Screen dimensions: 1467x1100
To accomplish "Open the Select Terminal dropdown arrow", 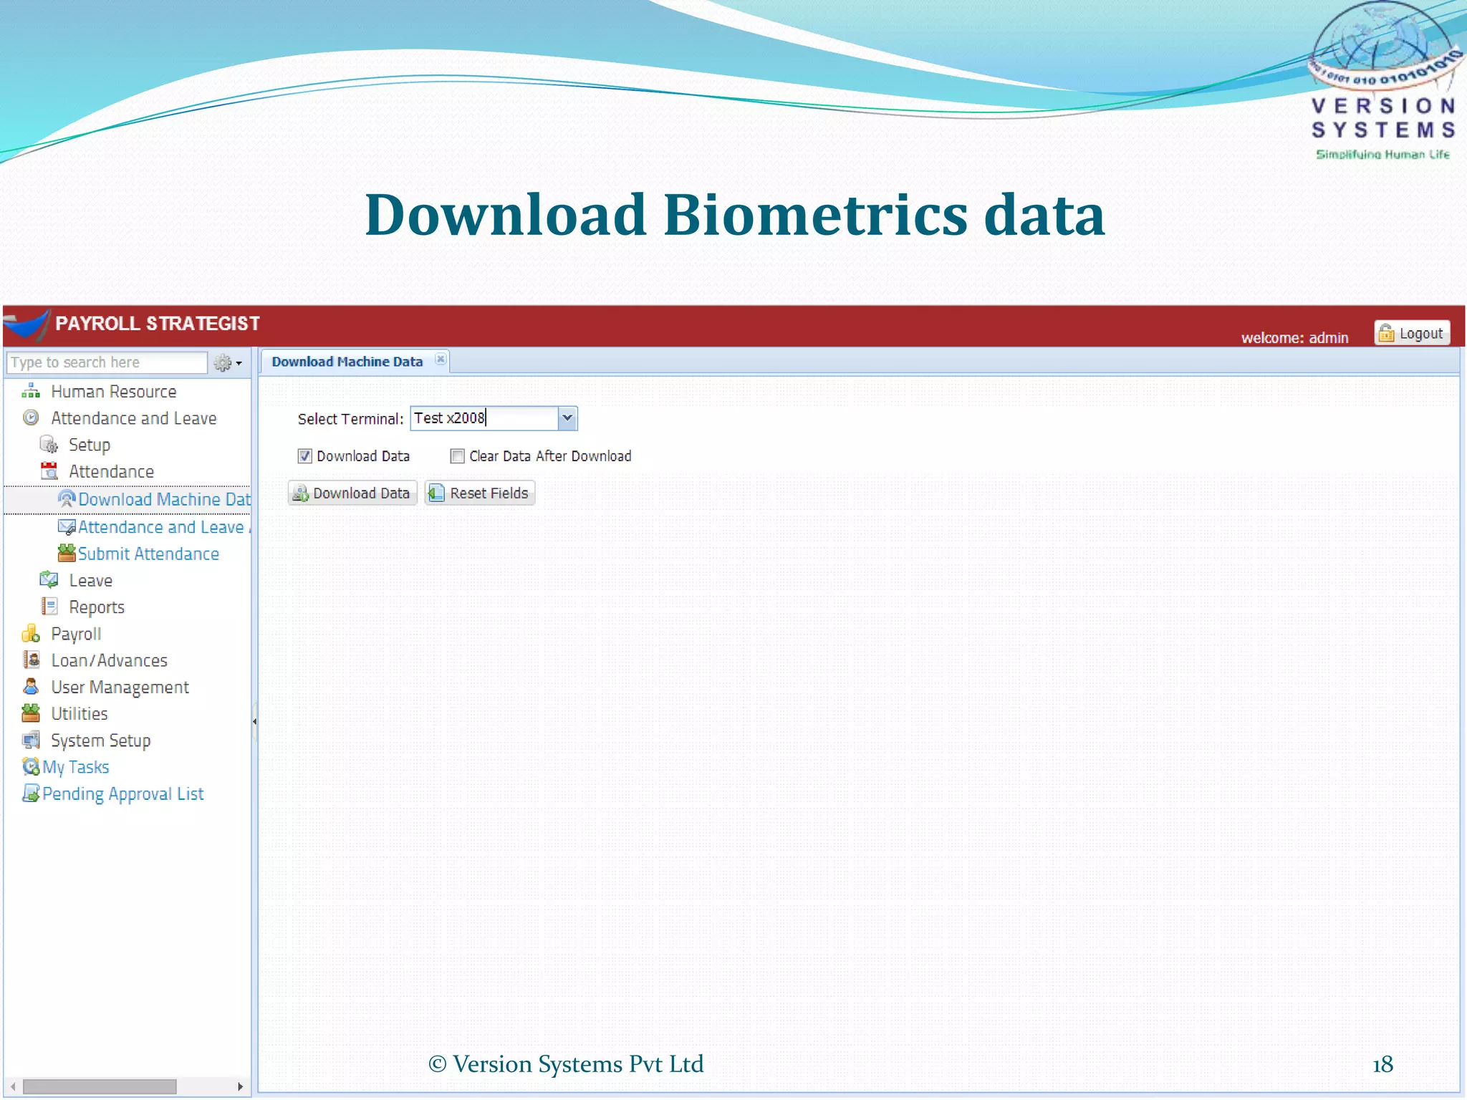I will coord(567,418).
